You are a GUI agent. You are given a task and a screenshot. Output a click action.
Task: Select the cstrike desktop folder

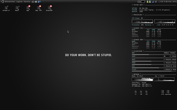pos(168,93)
